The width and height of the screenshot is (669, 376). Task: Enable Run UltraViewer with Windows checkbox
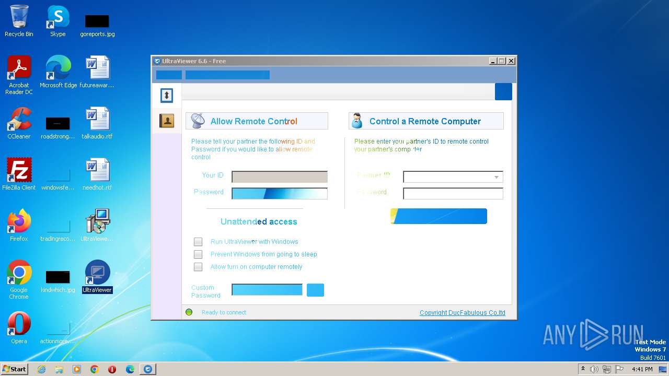coord(198,242)
